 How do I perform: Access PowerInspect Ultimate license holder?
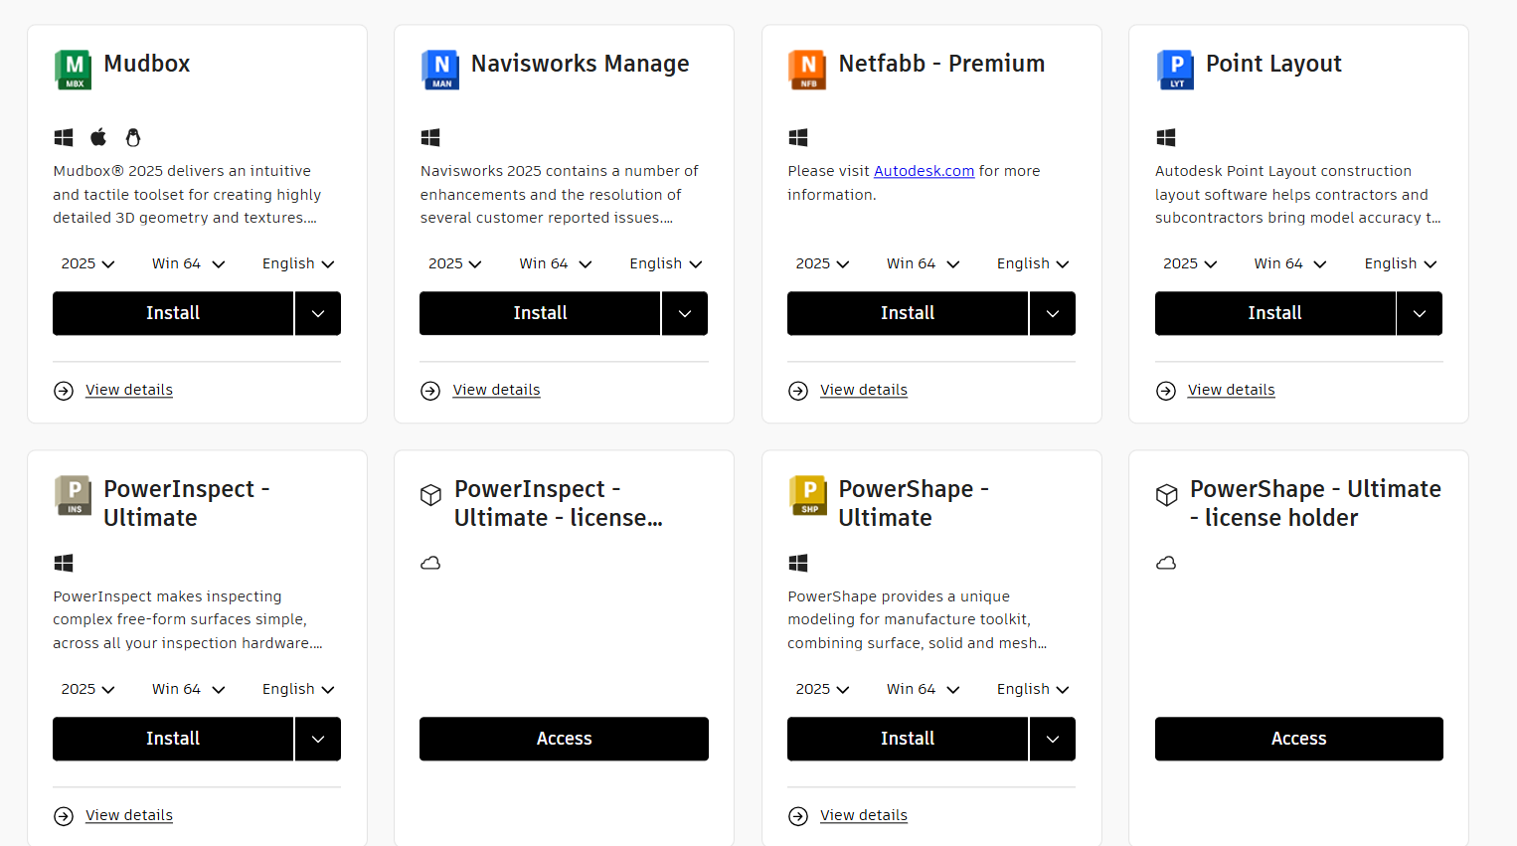coord(564,739)
